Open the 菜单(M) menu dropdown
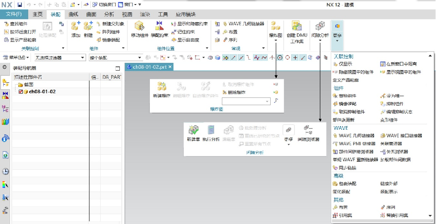436x224 pixels. [x=16, y=57]
